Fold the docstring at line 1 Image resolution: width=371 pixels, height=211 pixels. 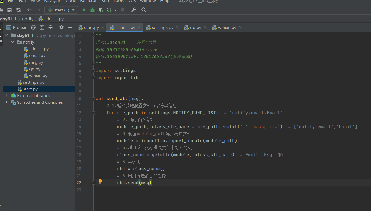[93, 35]
